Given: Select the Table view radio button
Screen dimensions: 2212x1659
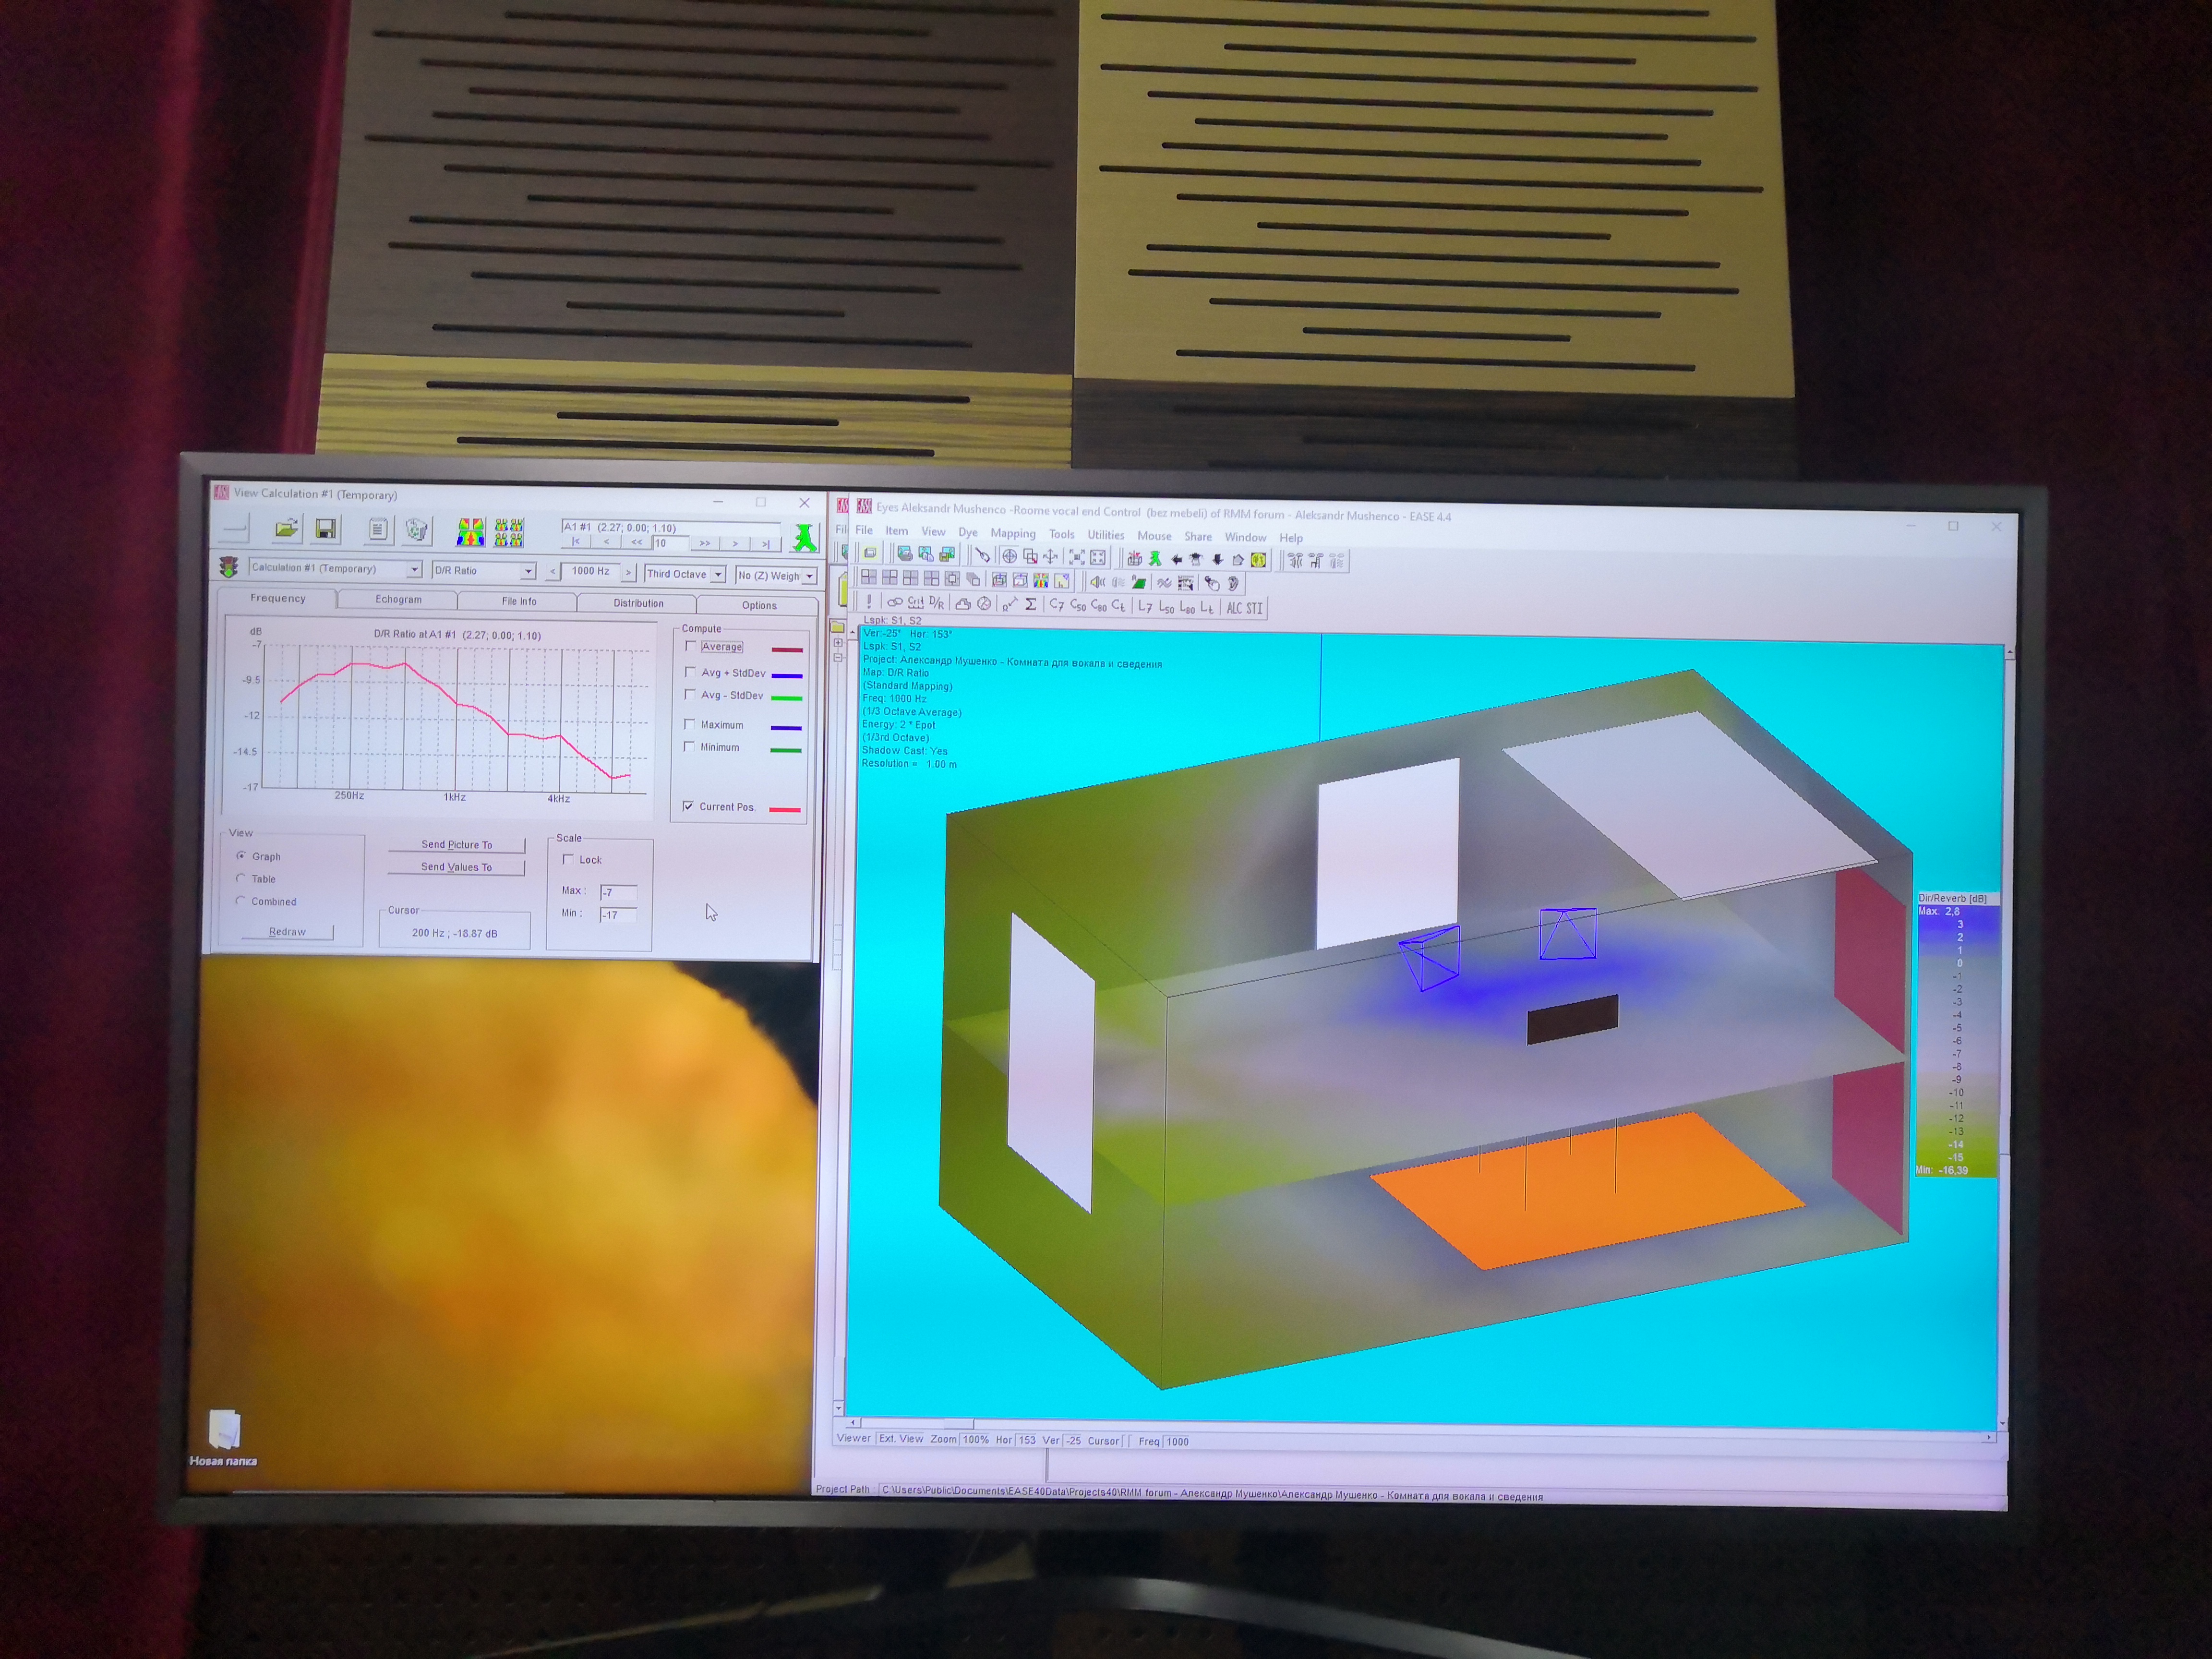Looking at the screenshot, I should (x=241, y=878).
